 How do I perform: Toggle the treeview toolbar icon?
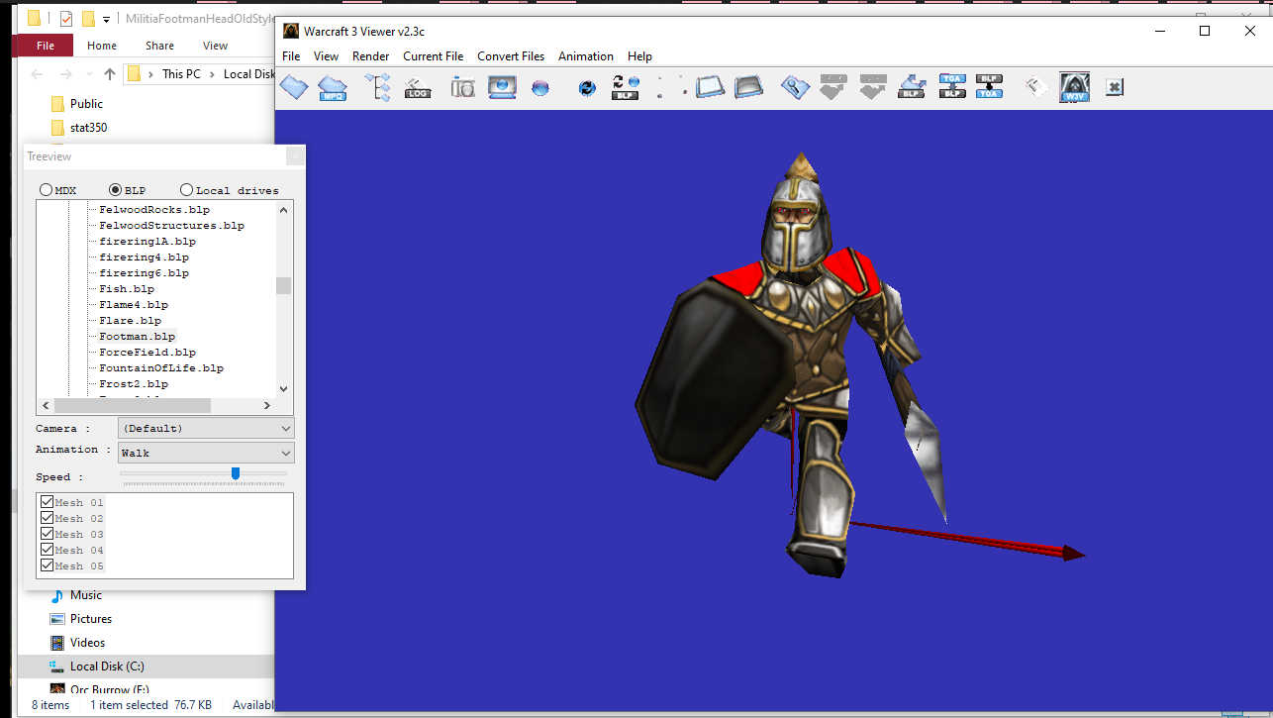click(377, 87)
